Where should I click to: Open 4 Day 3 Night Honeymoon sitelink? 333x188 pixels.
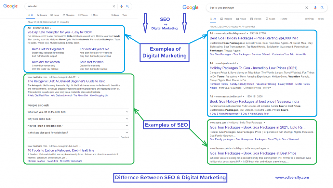pos(224,114)
